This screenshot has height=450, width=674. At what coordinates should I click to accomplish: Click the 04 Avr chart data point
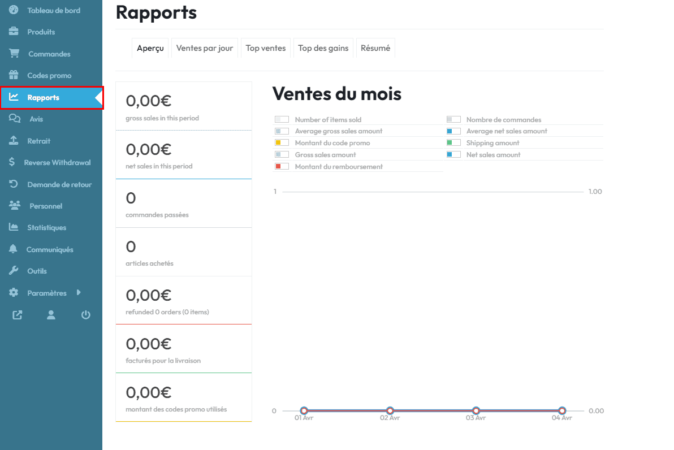pyautogui.click(x=562, y=410)
